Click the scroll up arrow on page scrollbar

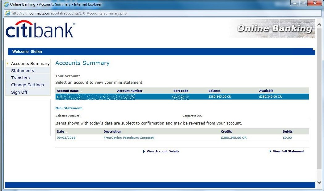pyautogui.click(x=319, y=25)
